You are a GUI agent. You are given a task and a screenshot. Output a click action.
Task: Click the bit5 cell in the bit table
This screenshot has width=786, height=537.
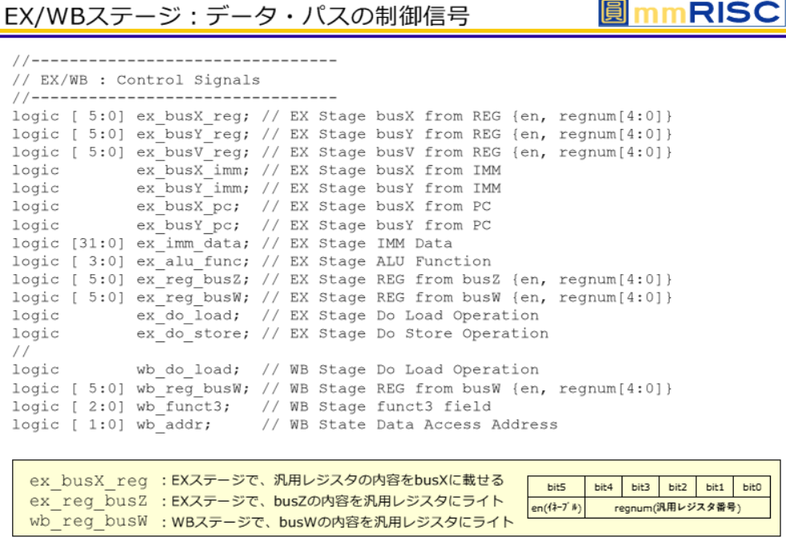coord(556,487)
